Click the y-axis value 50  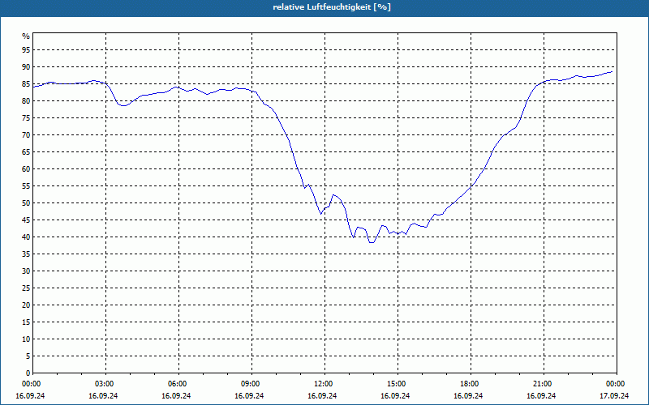26,203
